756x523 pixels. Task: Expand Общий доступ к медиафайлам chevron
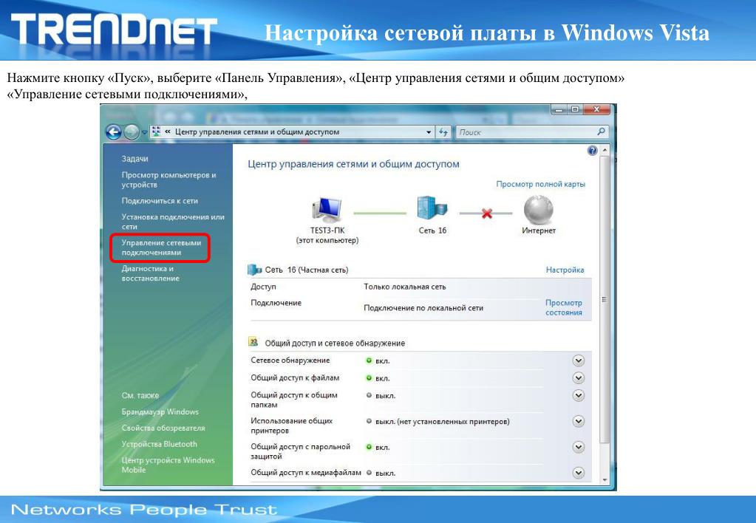579,473
